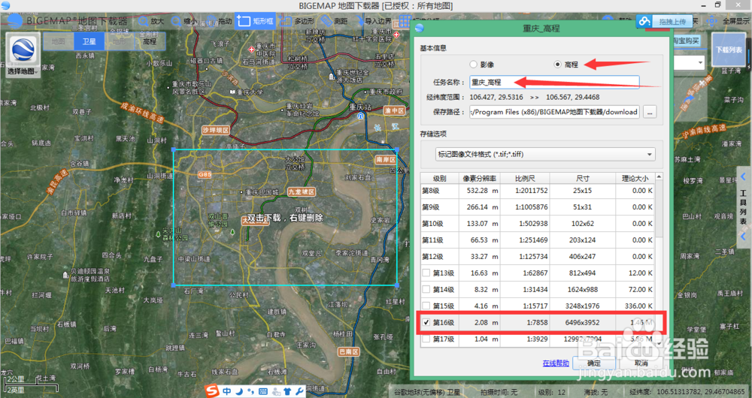This screenshot has width=752, height=398.
Task: Click the IME shirt skin icon
Action: pos(288,391)
